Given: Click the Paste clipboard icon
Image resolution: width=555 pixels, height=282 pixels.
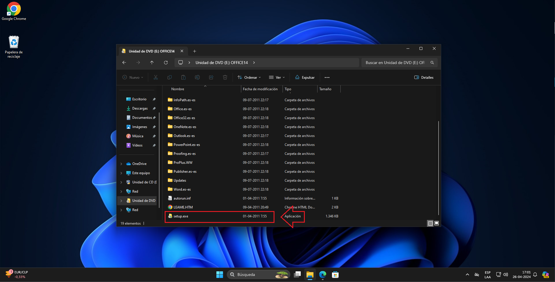Looking at the screenshot, I should tap(183, 77).
